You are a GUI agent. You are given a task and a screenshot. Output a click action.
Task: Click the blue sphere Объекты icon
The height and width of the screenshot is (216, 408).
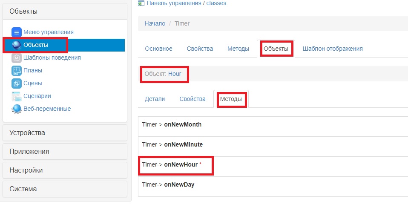[x=16, y=45]
